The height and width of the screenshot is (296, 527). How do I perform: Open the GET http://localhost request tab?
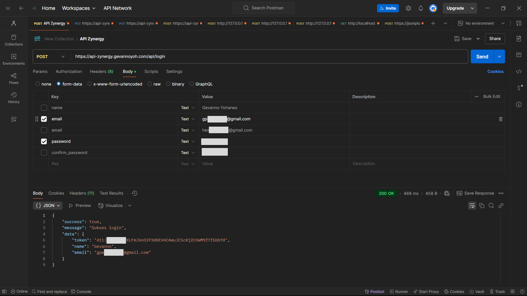[360, 23]
